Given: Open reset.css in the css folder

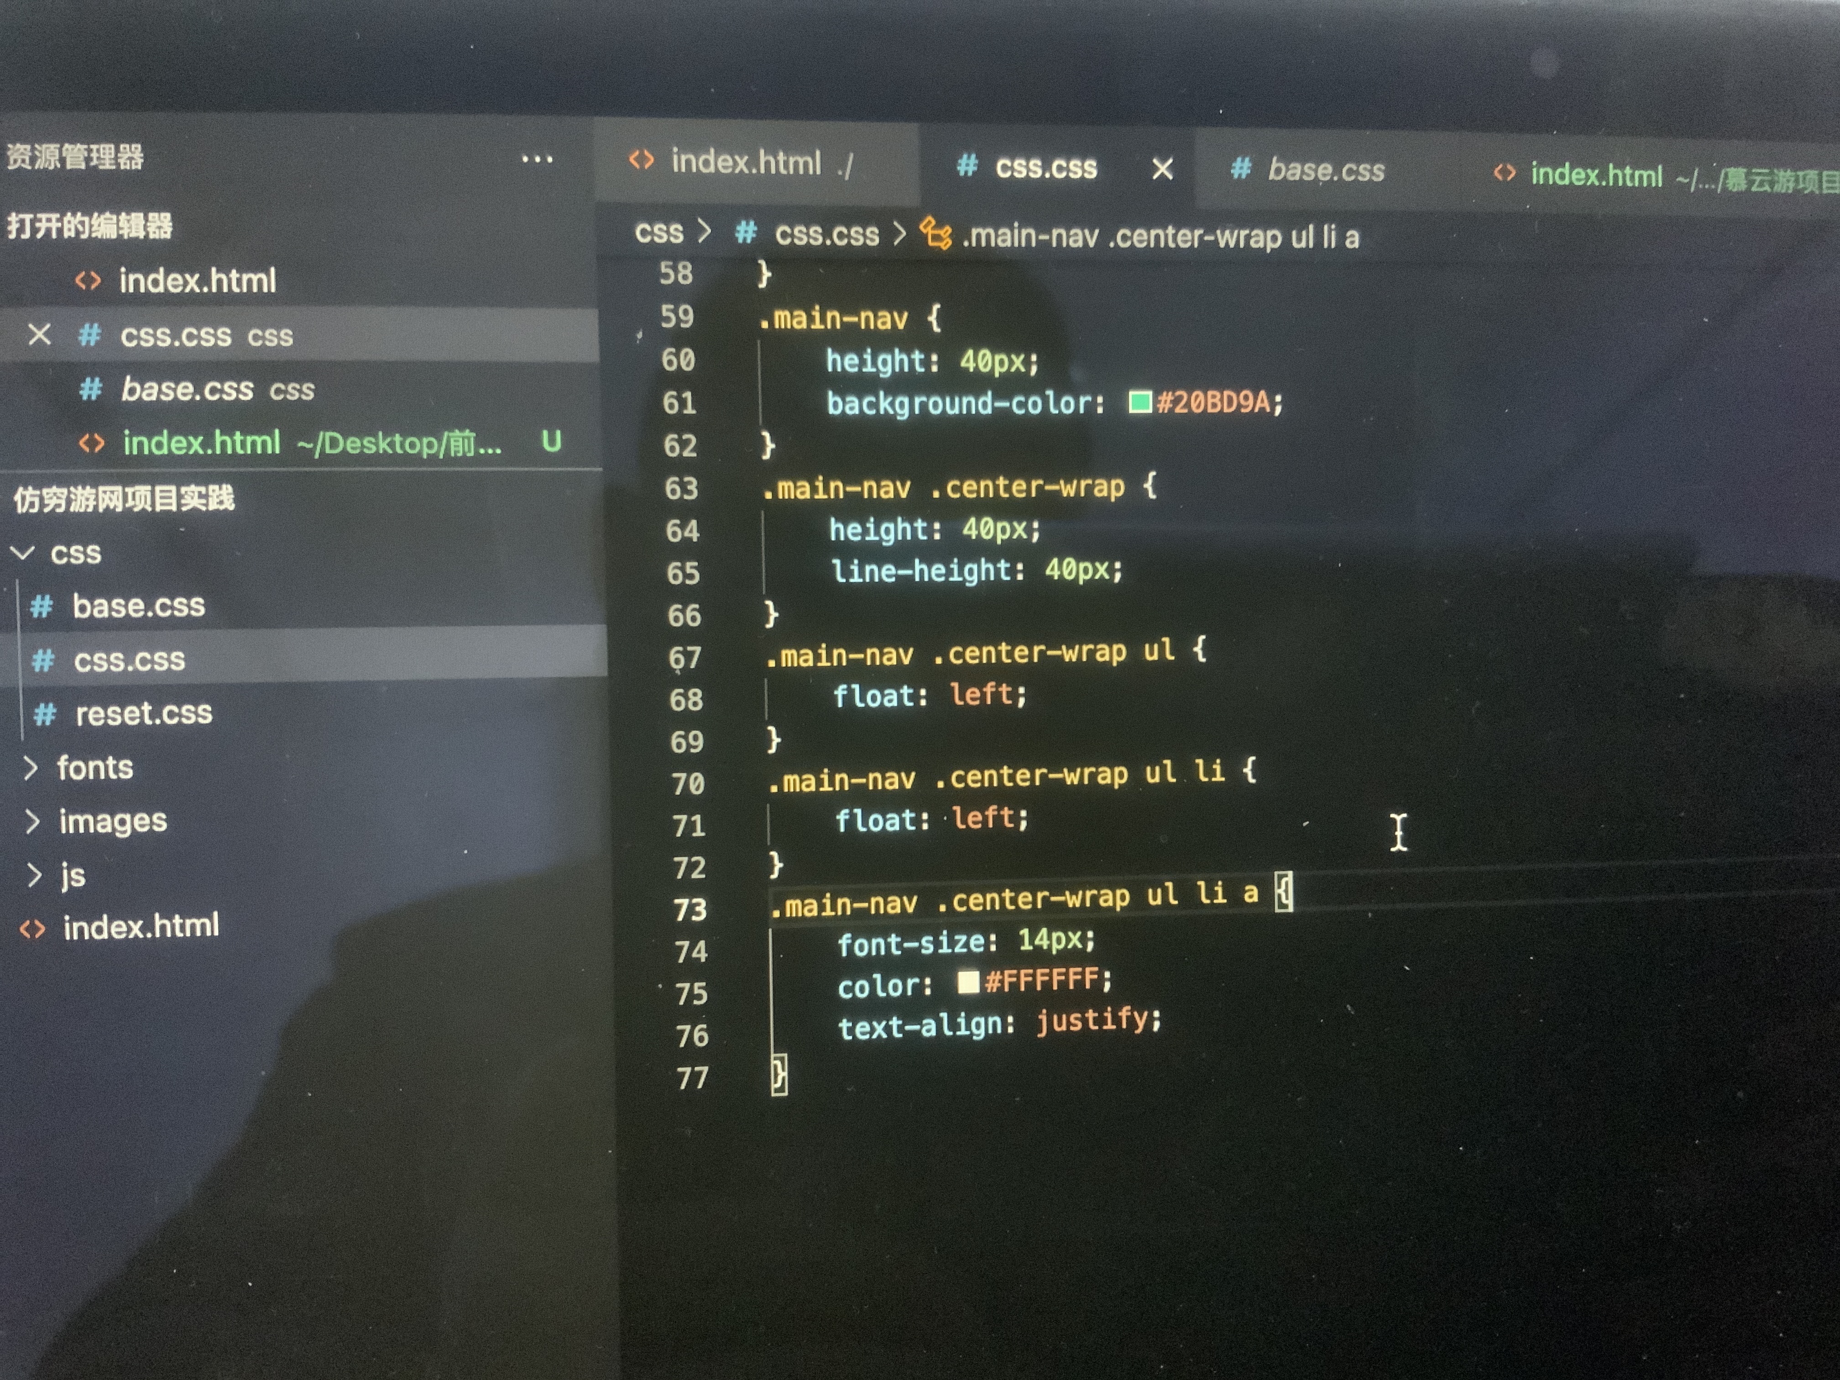Looking at the screenshot, I should click(x=143, y=714).
